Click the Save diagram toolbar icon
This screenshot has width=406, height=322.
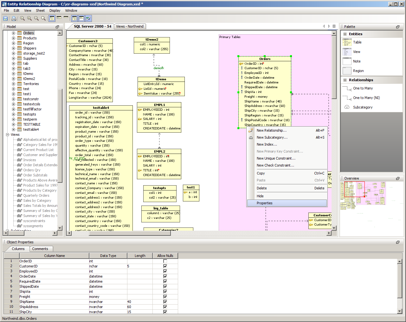[5, 18]
